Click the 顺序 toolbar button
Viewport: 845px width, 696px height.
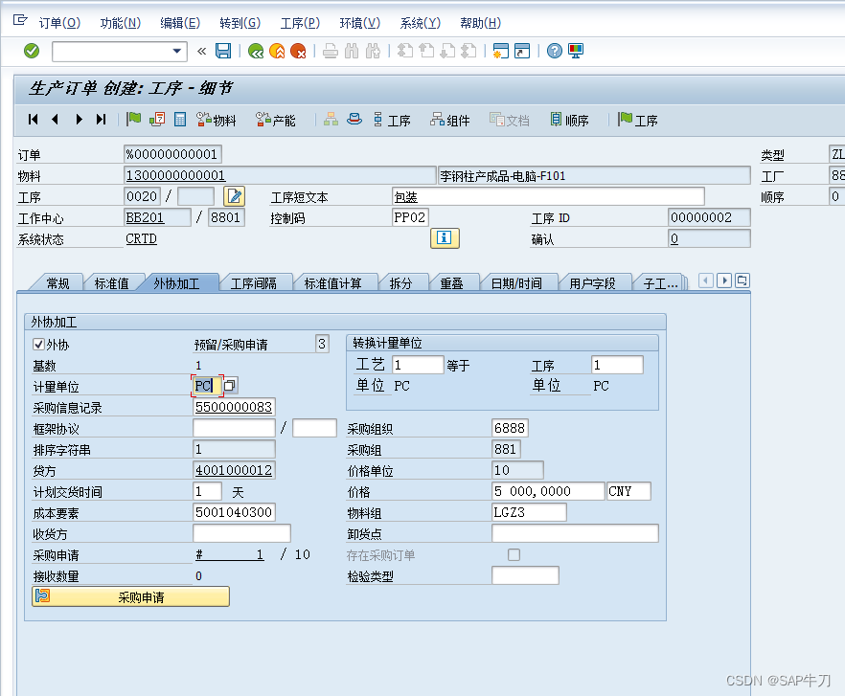tap(570, 120)
